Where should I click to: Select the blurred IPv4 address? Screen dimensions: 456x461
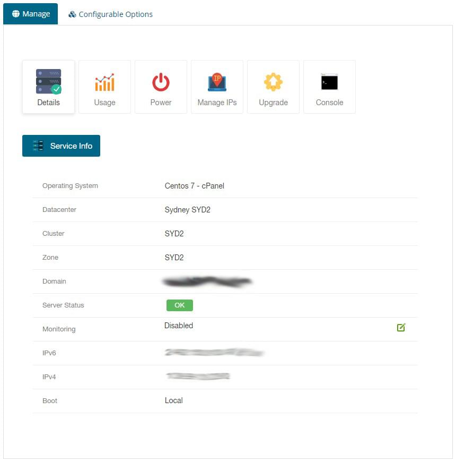click(198, 377)
